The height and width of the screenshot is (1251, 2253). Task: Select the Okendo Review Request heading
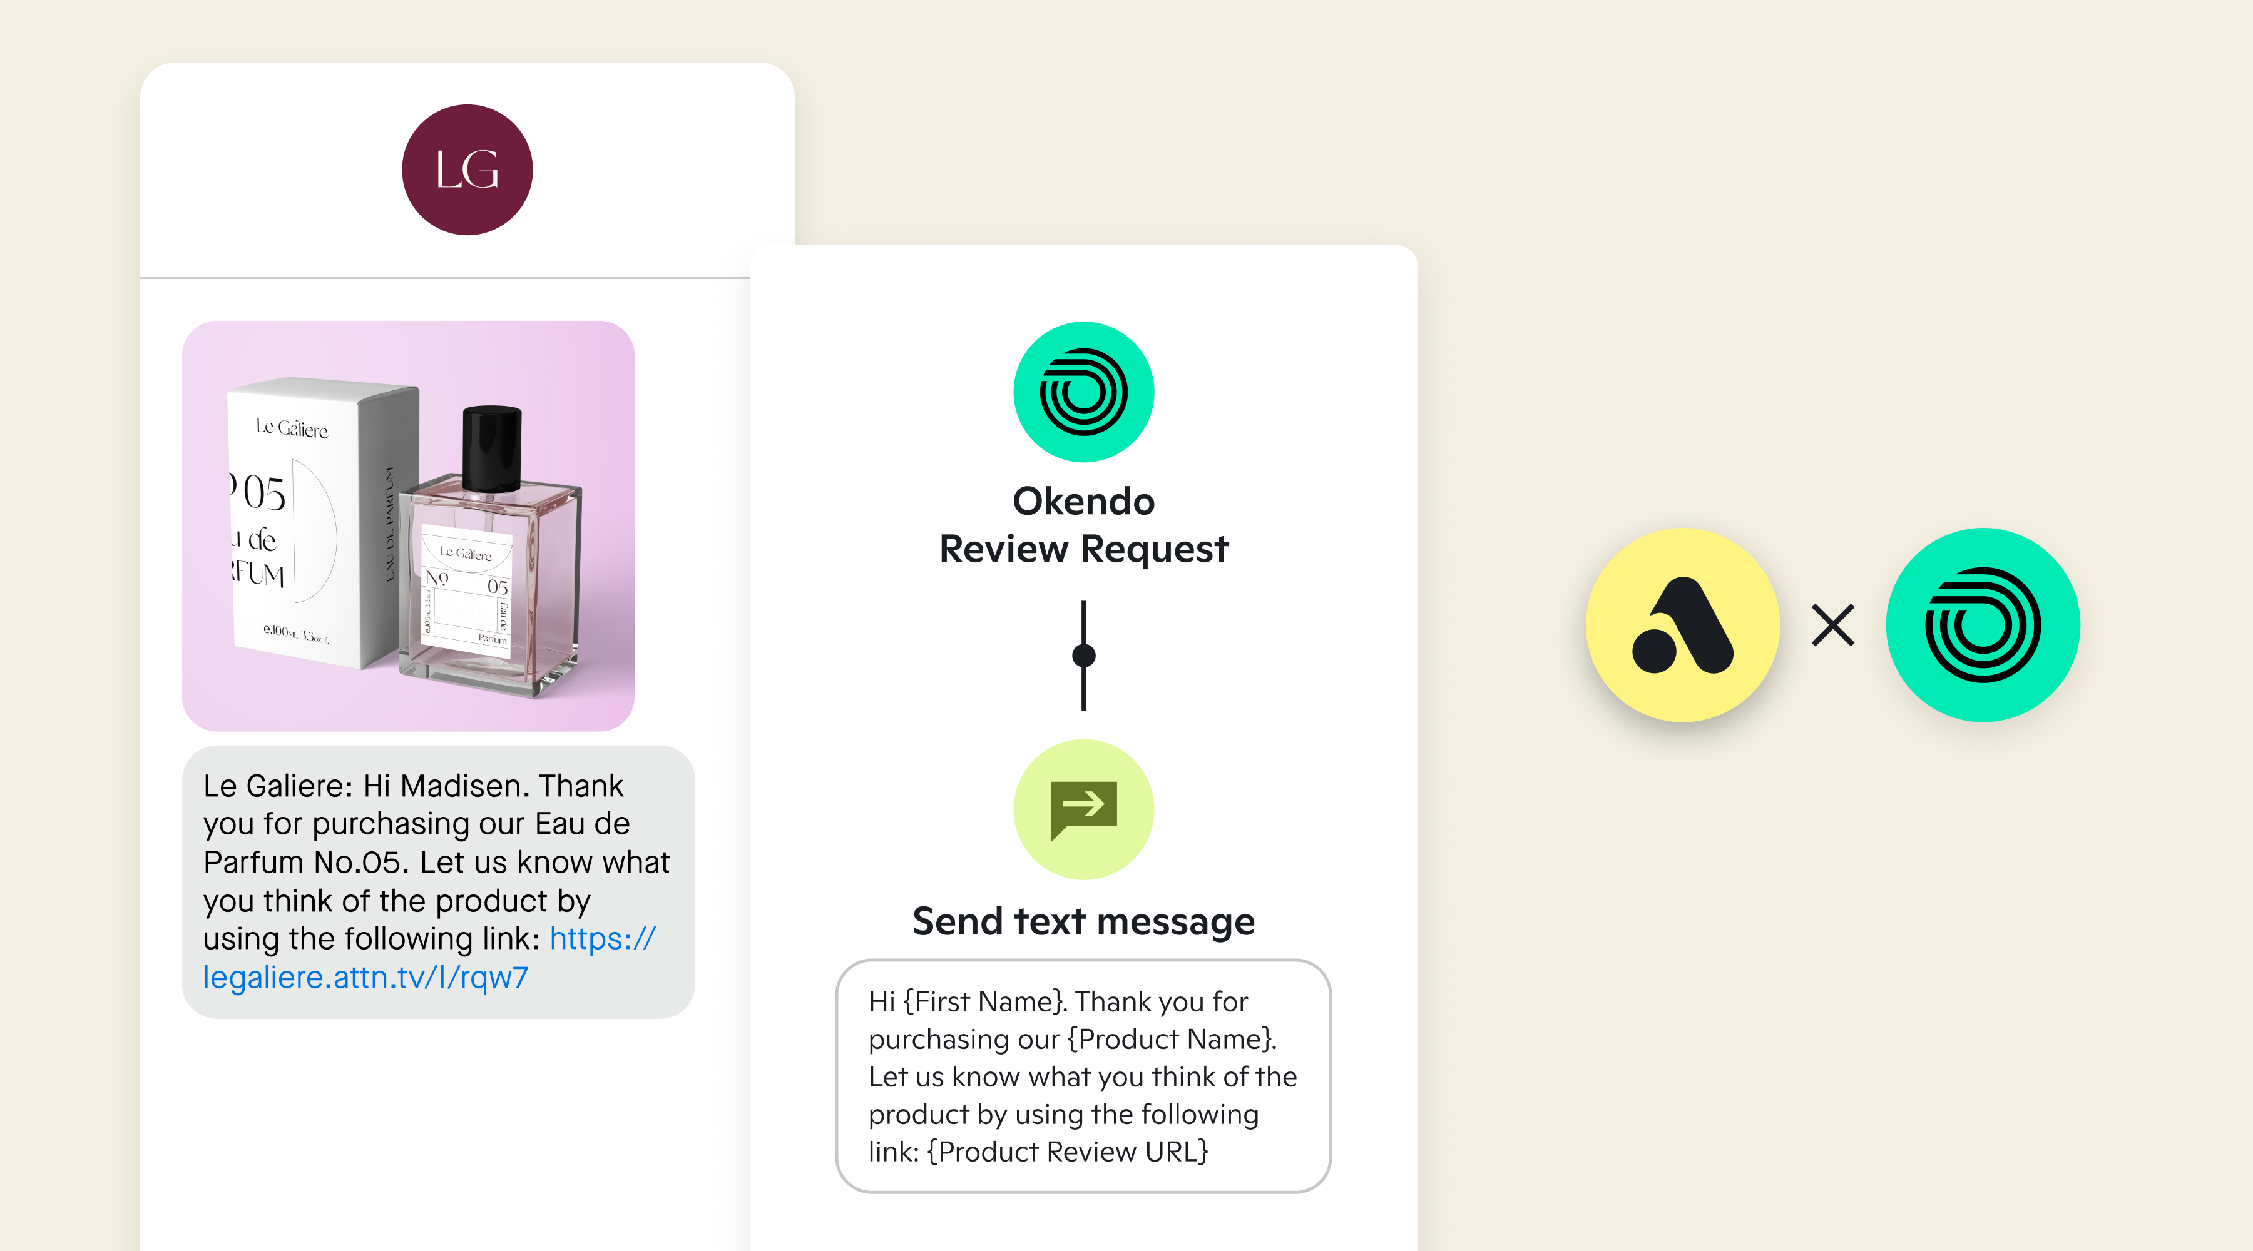click(x=1084, y=525)
